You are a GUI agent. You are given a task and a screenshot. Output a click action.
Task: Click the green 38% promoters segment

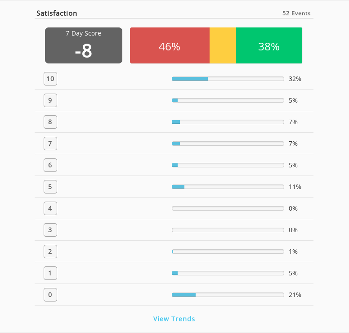pos(269,45)
